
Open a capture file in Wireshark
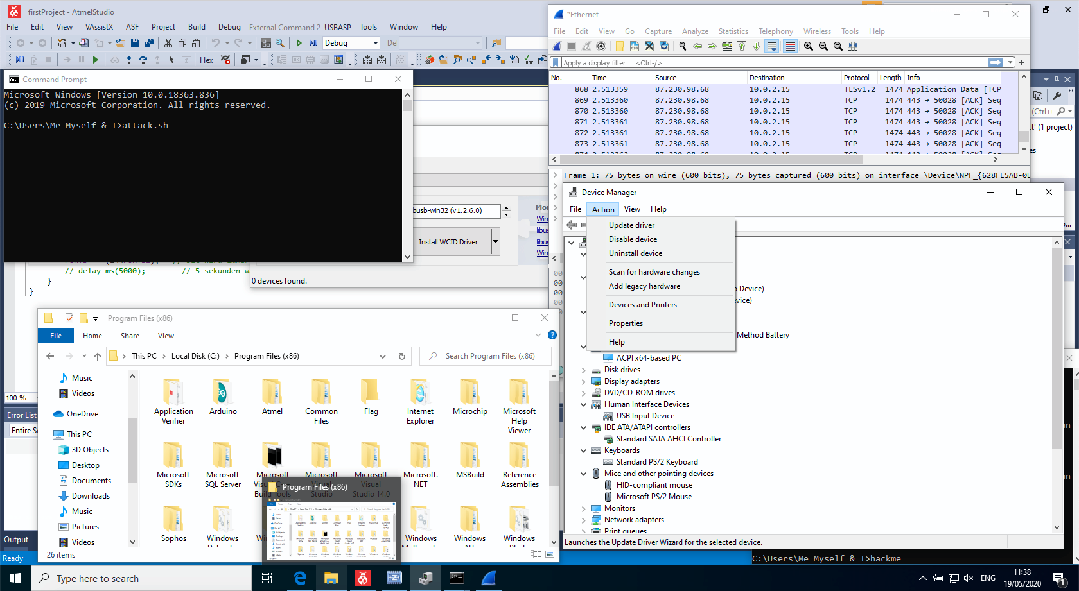[620, 46]
